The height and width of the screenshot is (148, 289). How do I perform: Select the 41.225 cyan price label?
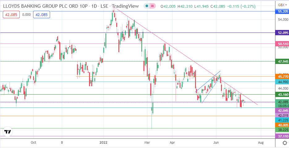(282, 120)
